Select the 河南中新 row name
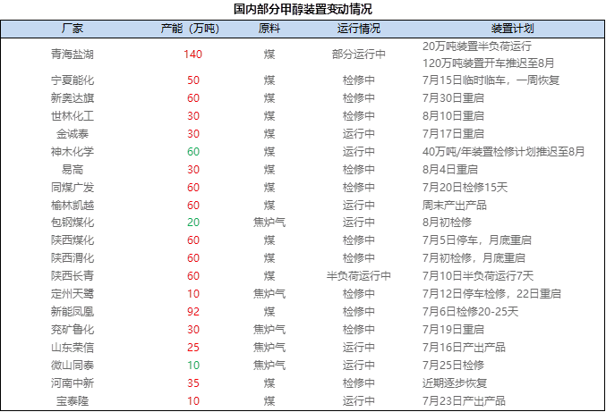Image resolution: width=606 pixels, height=412 pixels. (73, 383)
